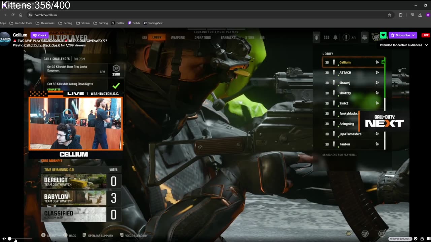
Task: Open Gaming bookmark folder
Action: (101, 23)
